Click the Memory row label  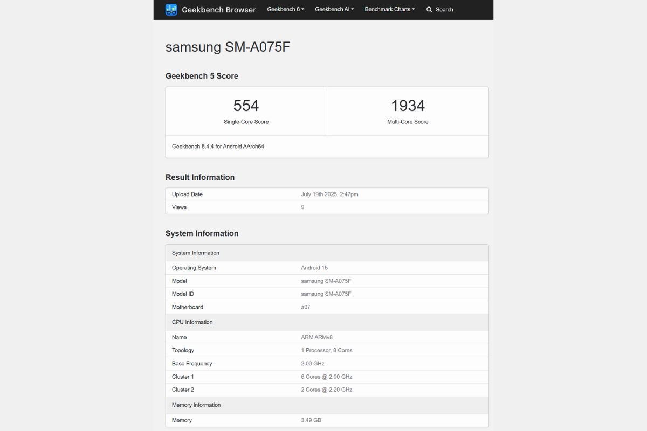coord(182,420)
